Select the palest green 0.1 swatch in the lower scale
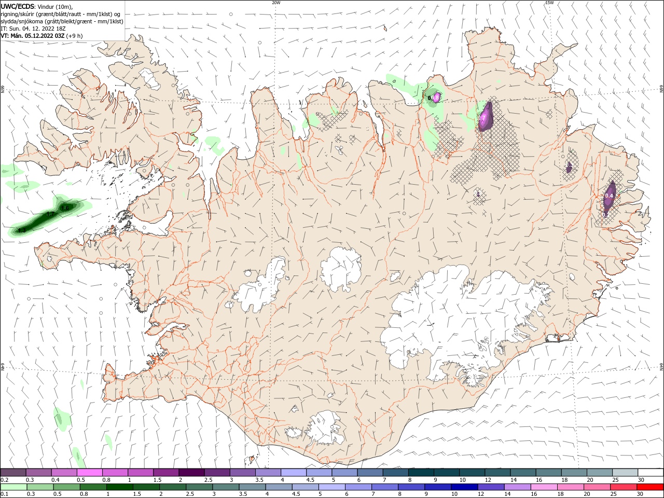This screenshot has width=664, height=498. pos(14,487)
